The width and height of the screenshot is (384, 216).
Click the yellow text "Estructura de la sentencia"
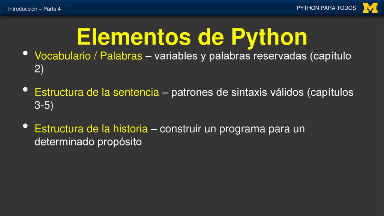(x=97, y=92)
